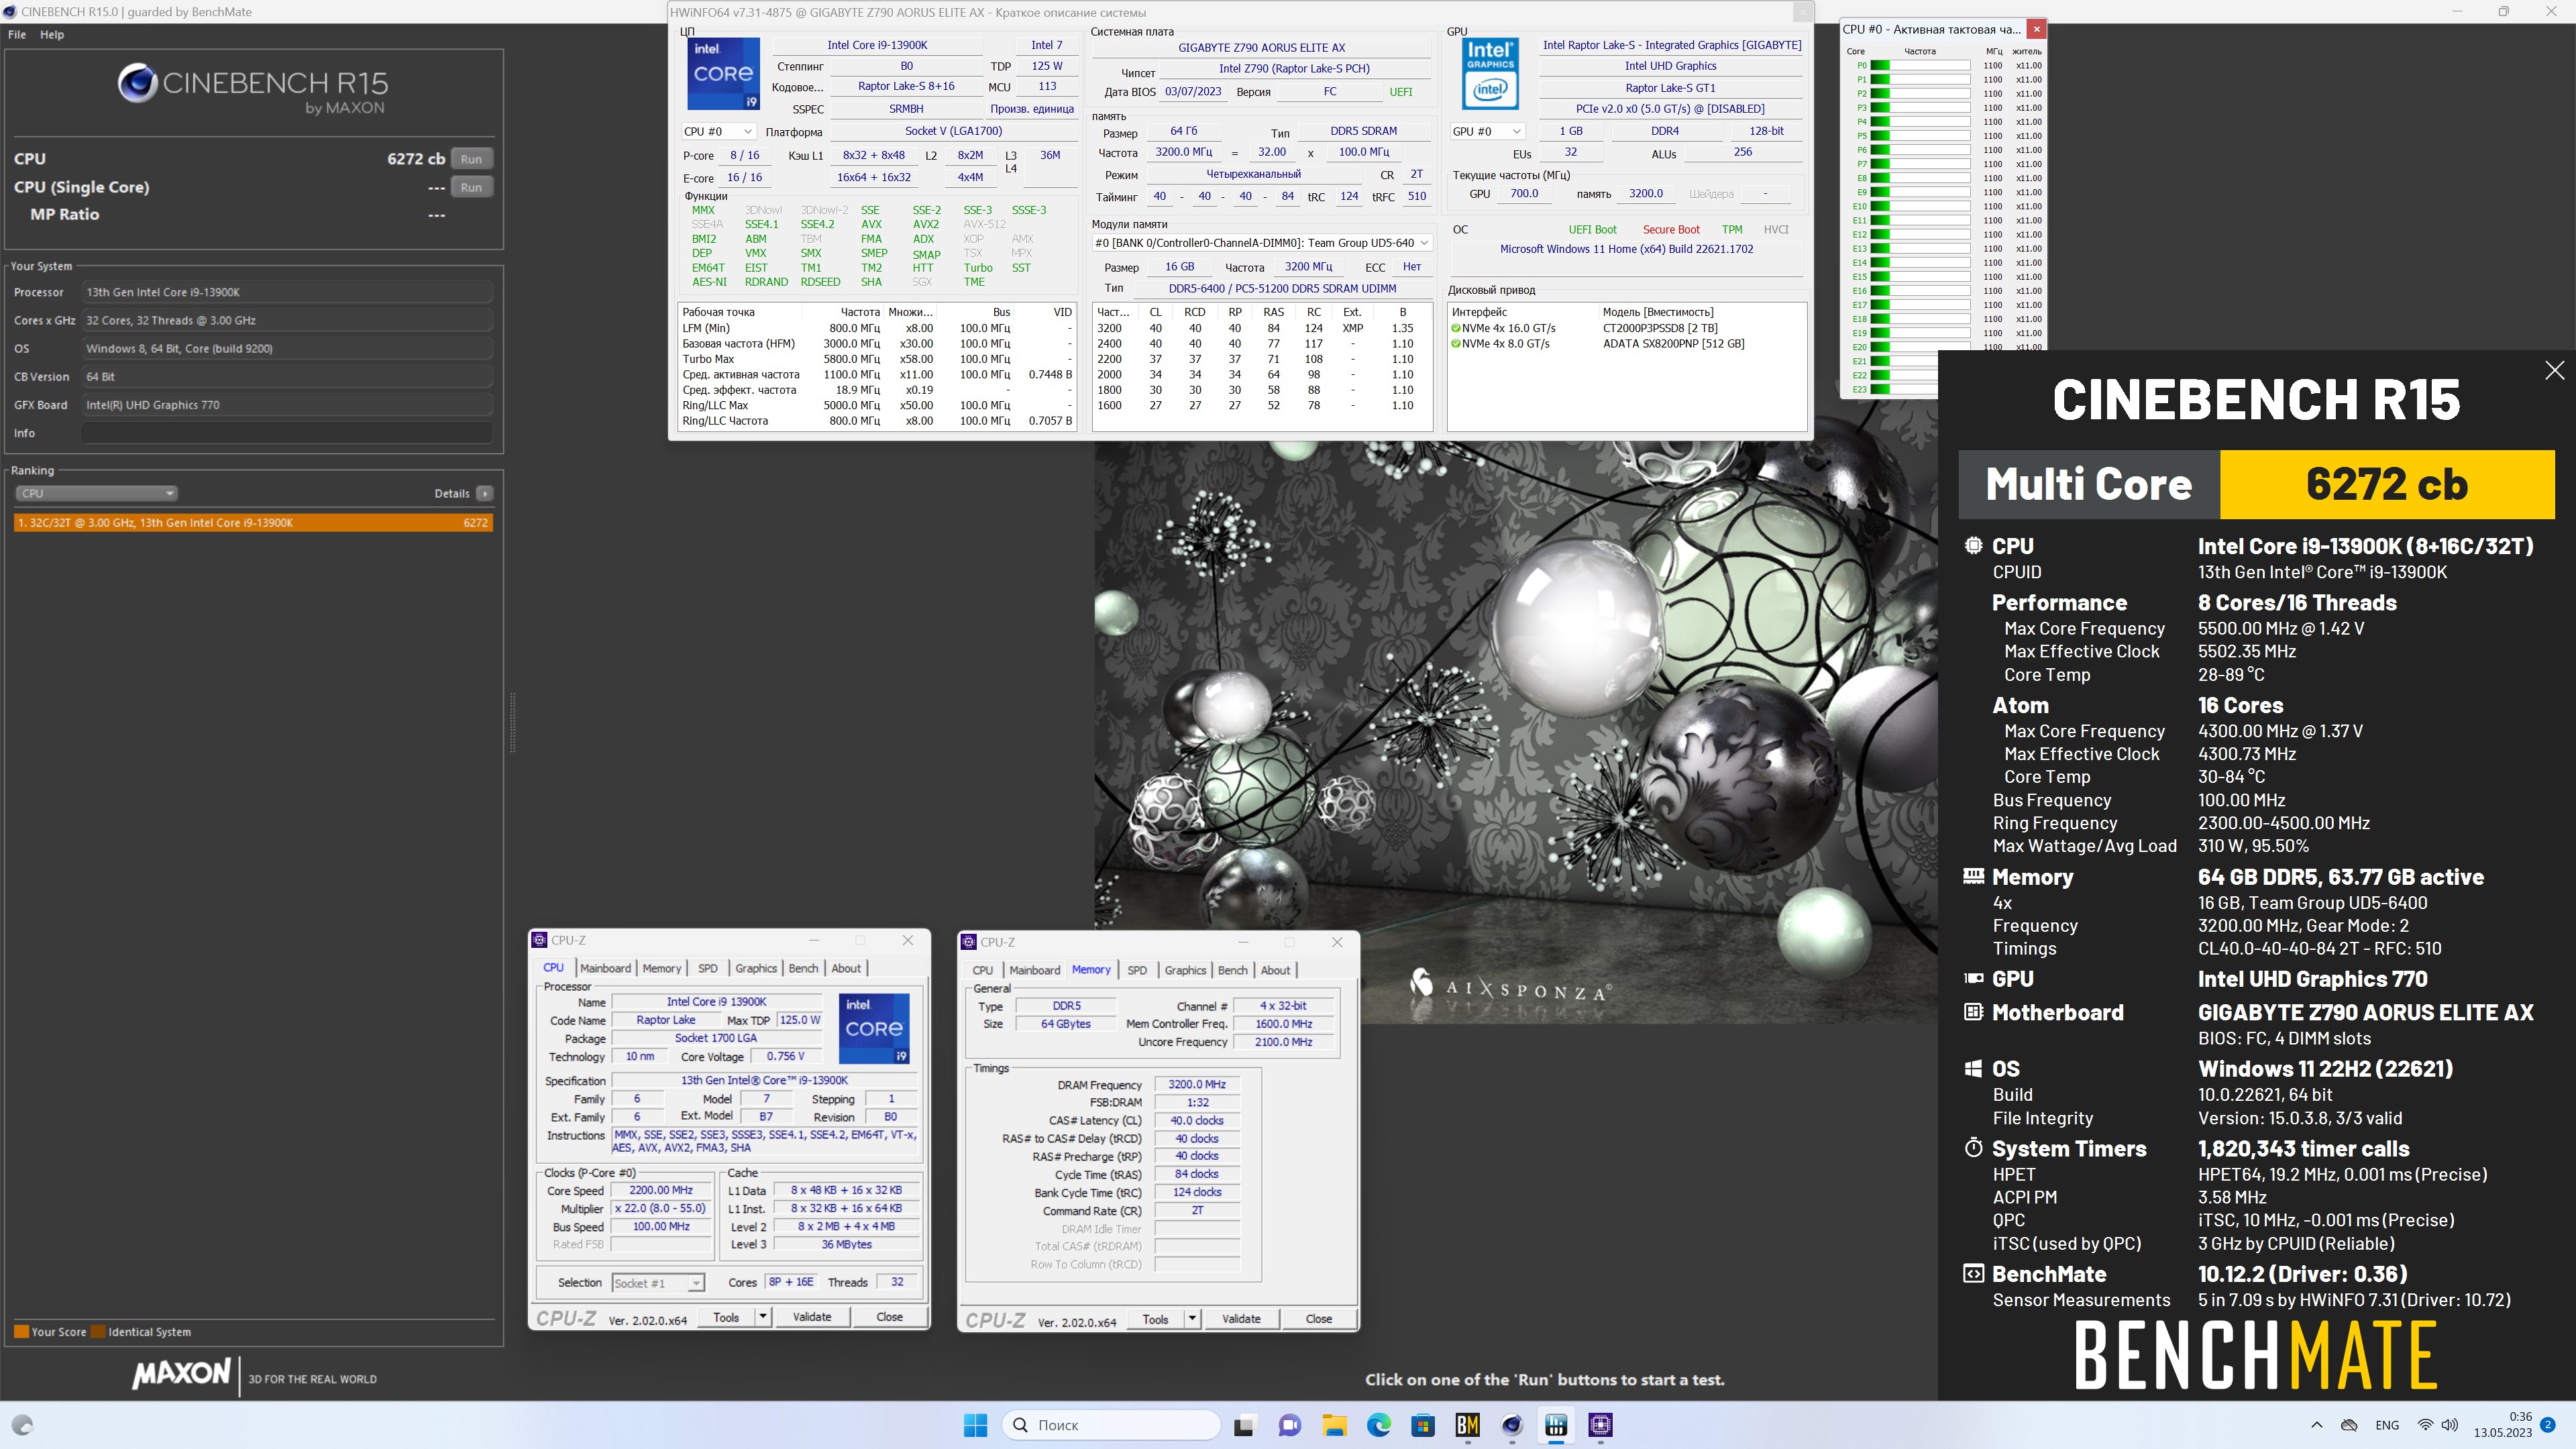
Task: Click the Info text field in Your System
Action: [287, 433]
